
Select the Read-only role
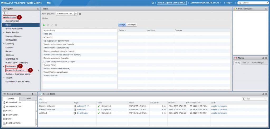(80, 34)
